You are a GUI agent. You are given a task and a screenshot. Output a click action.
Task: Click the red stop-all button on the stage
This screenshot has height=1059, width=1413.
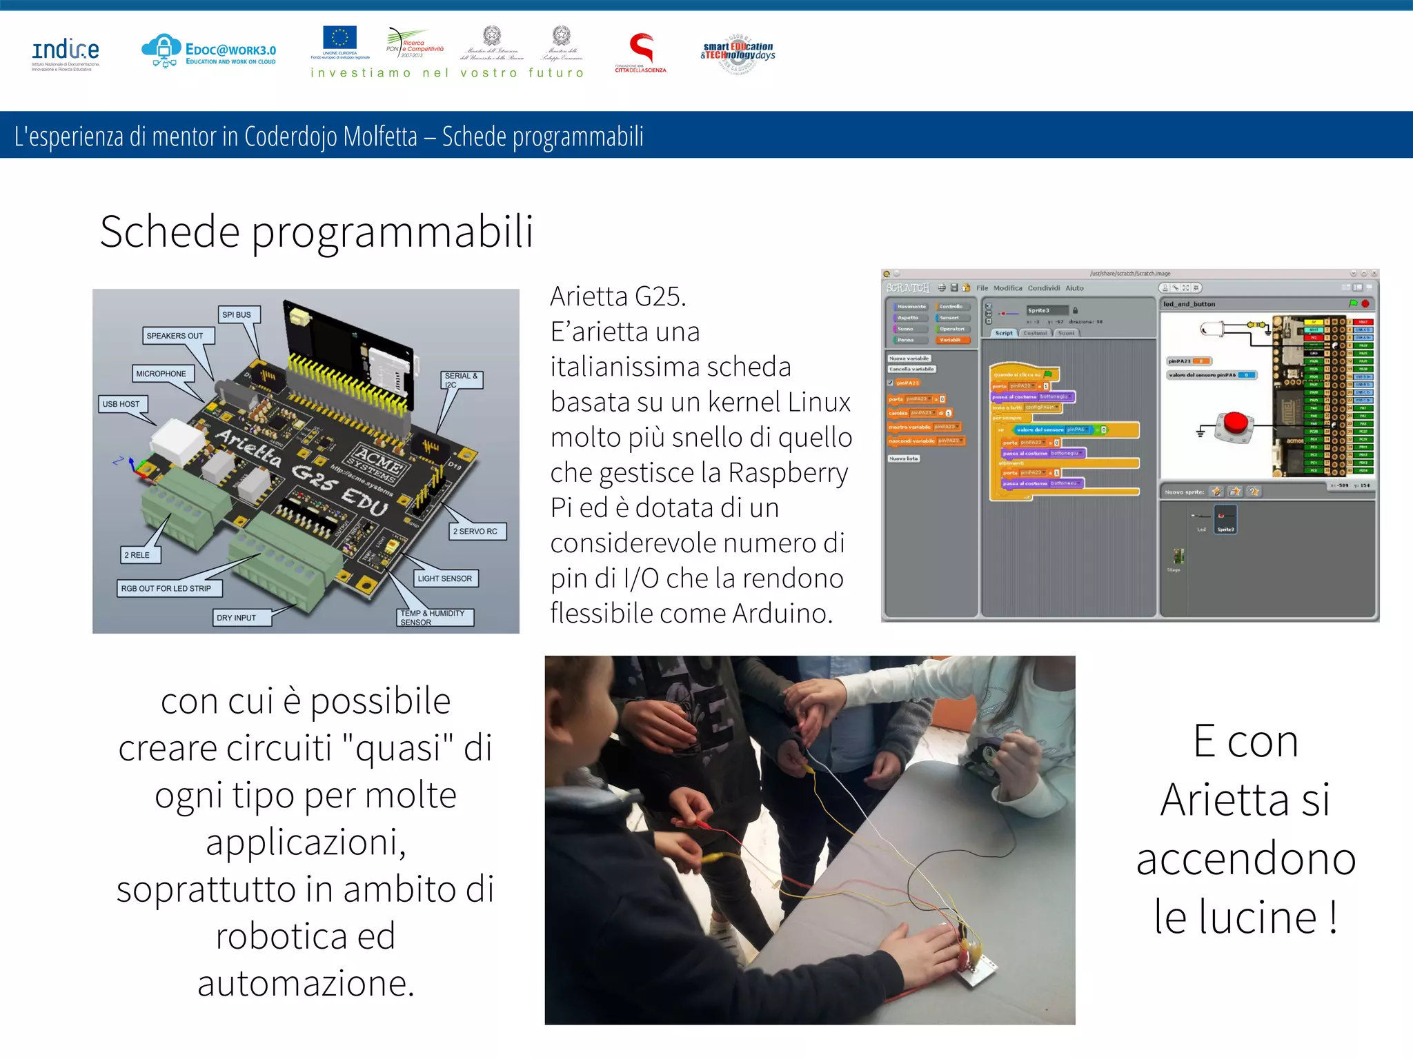point(1365,303)
